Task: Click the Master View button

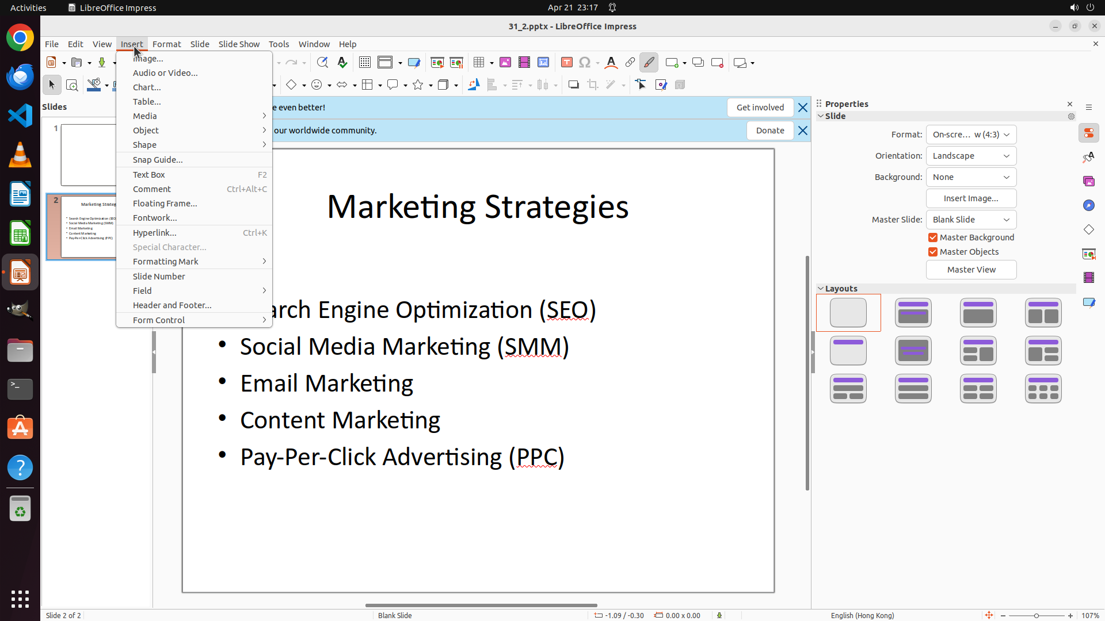Action: pos(971,270)
